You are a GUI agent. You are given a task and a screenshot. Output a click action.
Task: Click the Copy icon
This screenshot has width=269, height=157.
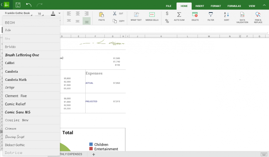tap(115, 21)
